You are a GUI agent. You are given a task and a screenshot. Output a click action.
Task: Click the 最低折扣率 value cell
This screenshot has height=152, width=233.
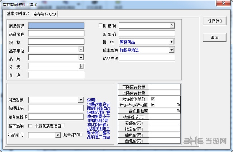[165, 111]
